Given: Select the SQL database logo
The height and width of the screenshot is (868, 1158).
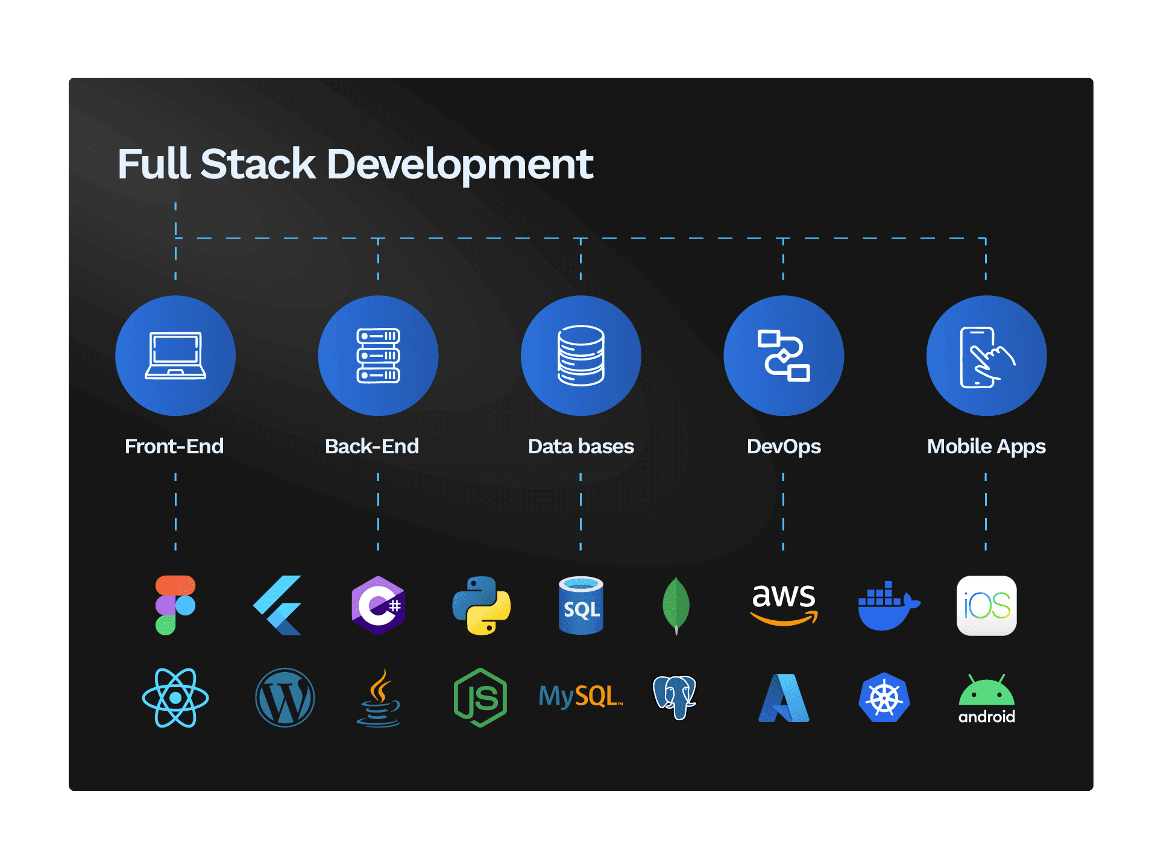Looking at the screenshot, I should point(581,605).
